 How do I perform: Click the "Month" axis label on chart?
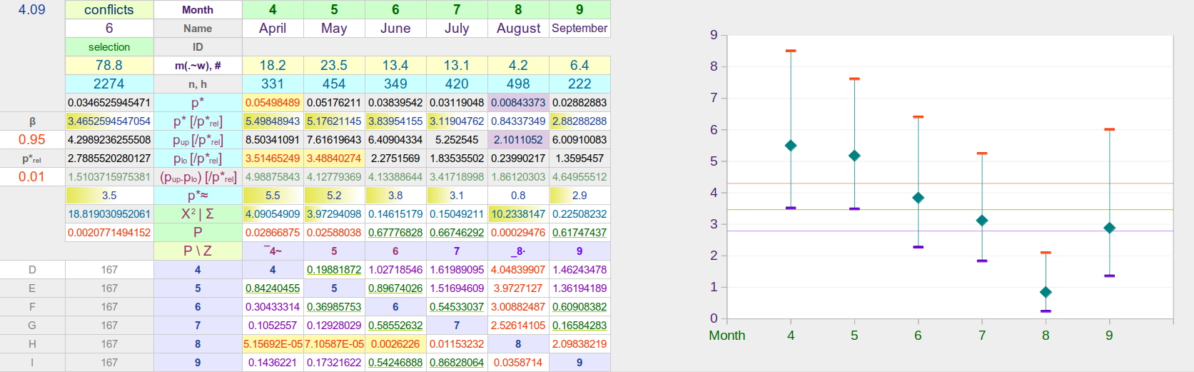click(727, 336)
